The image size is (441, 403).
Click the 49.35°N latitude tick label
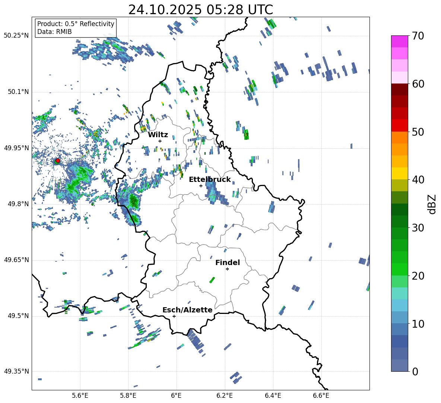[16, 372]
